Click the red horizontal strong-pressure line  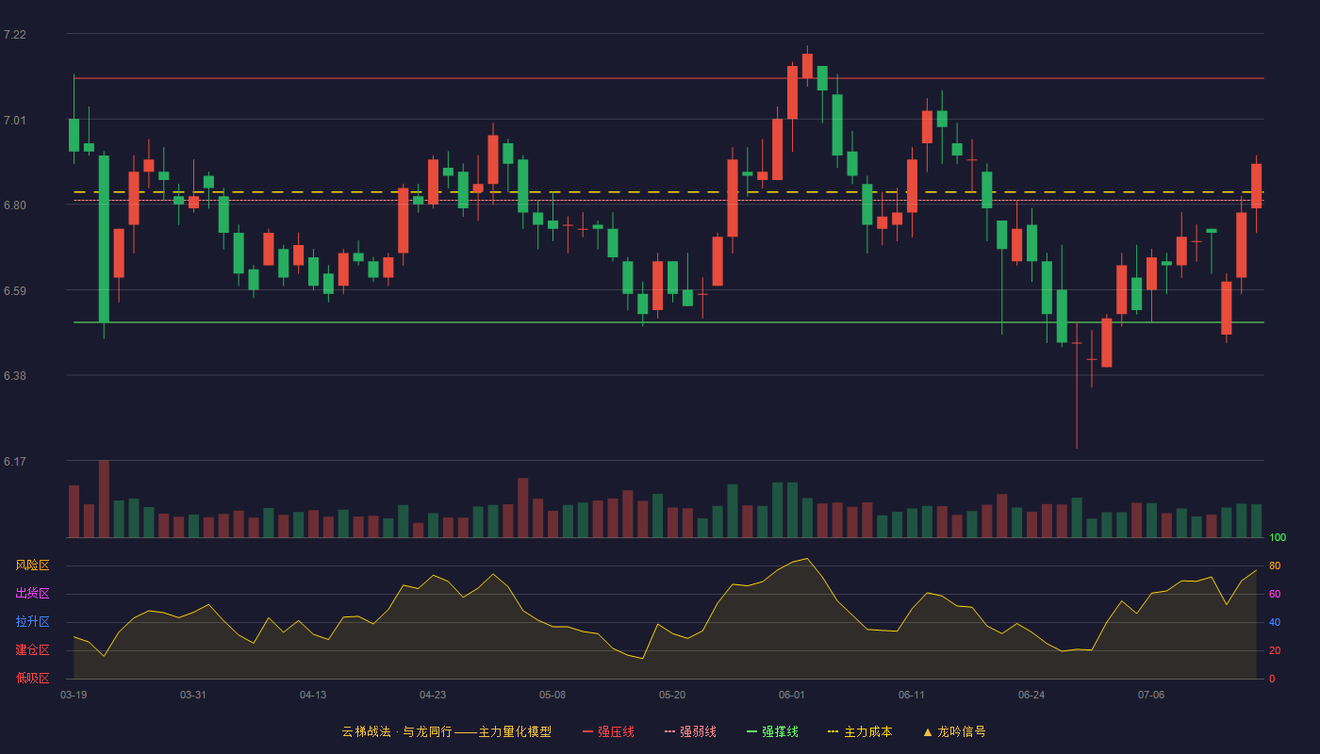(668, 78)
